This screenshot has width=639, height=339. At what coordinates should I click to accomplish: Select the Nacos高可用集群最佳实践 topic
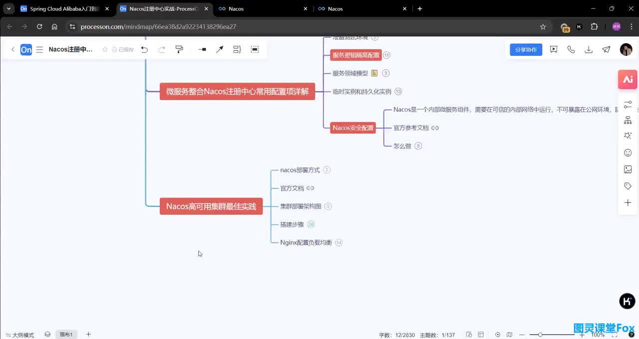tap(211, 206)
